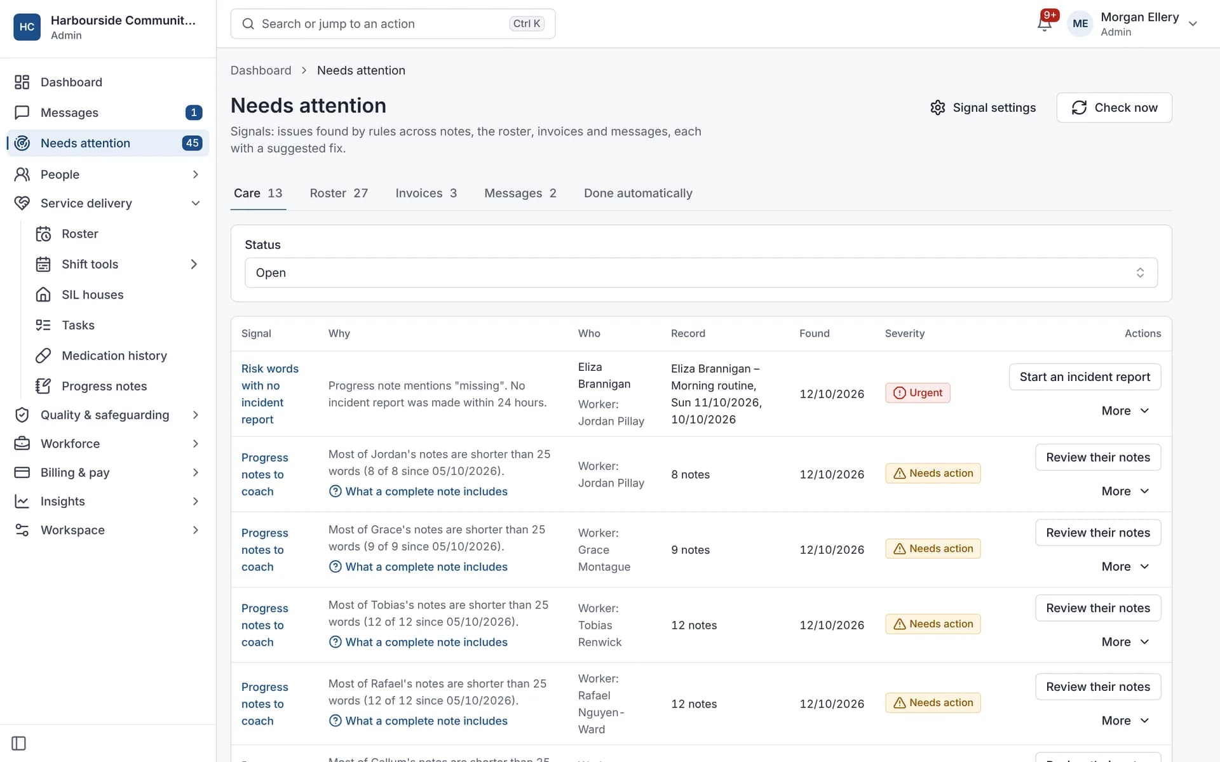Open Risk words with no incident report signal

tap(270, 394)
